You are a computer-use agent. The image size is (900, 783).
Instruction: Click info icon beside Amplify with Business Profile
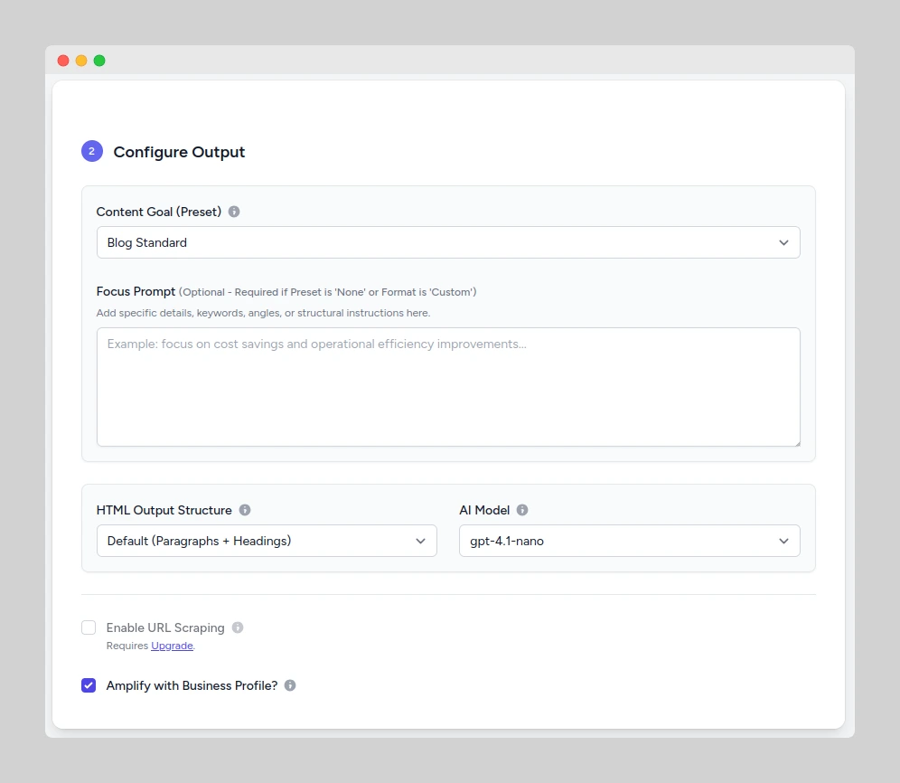[x=290, y=685]
